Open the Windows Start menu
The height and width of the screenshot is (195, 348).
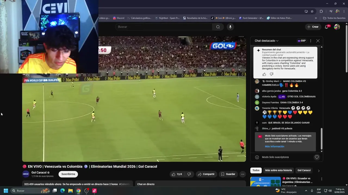(6, 191)
